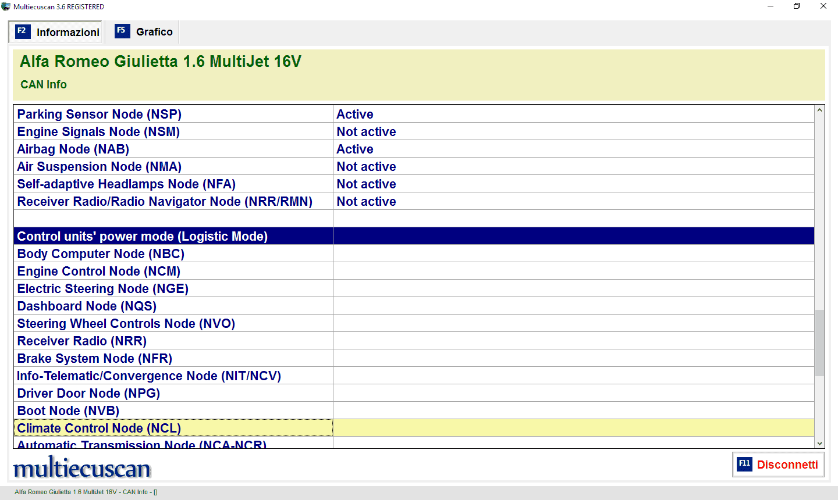Viewport: 838px width, 500px height.
Task: Select the Self-adaptive Headlamps Node (NFA) row
Action: point(414,184)
